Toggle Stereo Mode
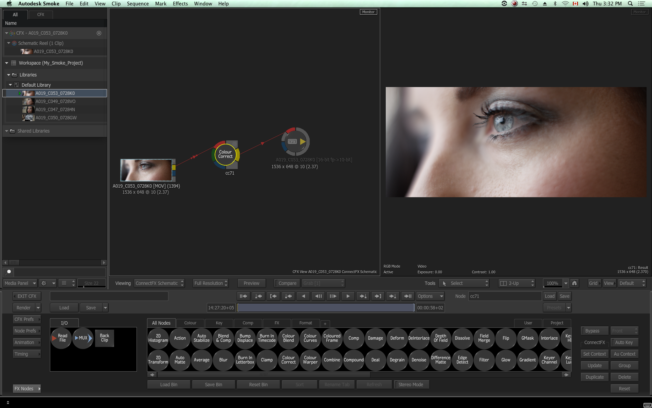The height and width of the screenshot is (408, 652). tap(411, 385)
